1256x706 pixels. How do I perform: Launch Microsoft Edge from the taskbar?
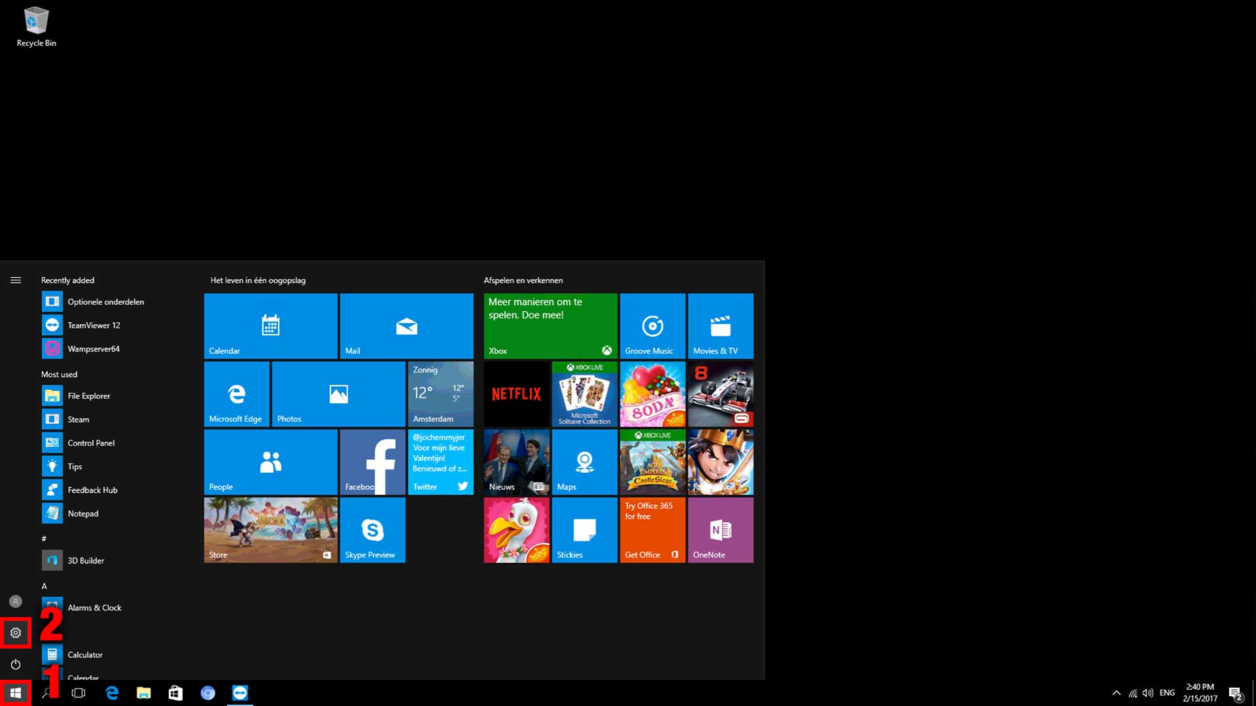point(112,693)
